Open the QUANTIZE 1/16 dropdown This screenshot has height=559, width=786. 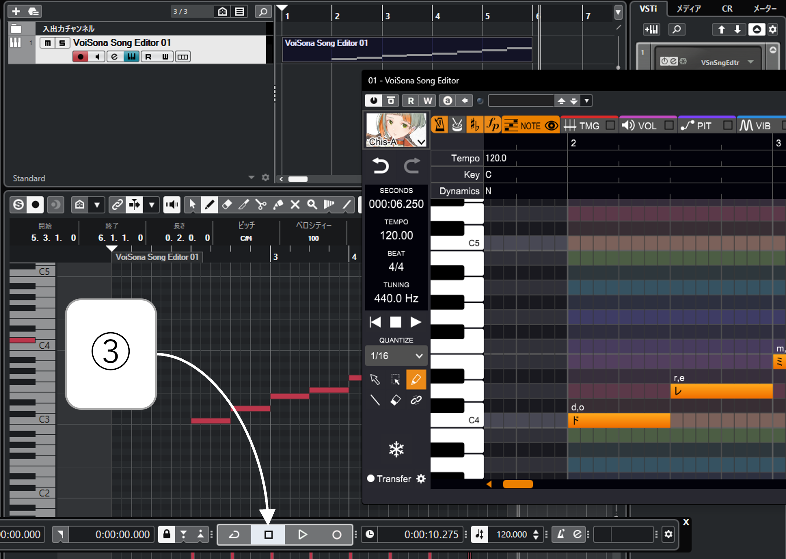click(x=396, y=355)
